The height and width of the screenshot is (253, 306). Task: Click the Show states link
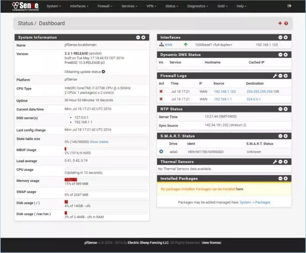tap(99, 142)
